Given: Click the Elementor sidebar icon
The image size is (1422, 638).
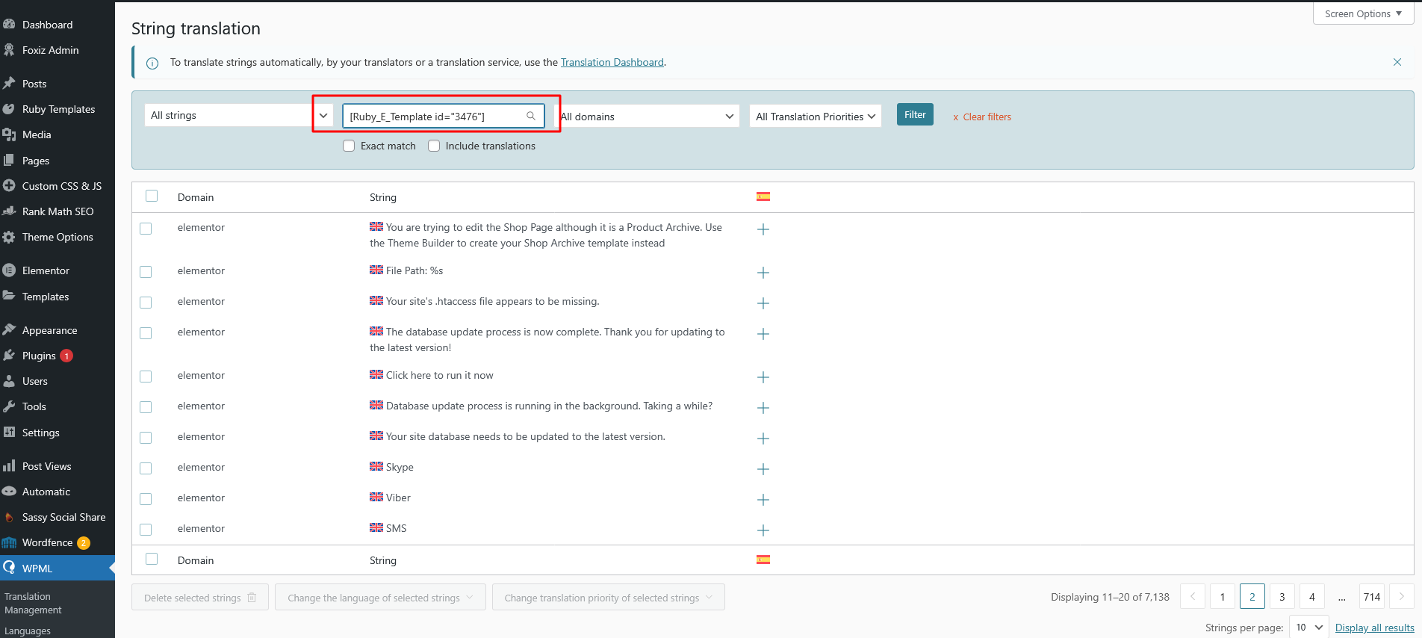Looking at the screenshot, I should click(x=9, y=270).
